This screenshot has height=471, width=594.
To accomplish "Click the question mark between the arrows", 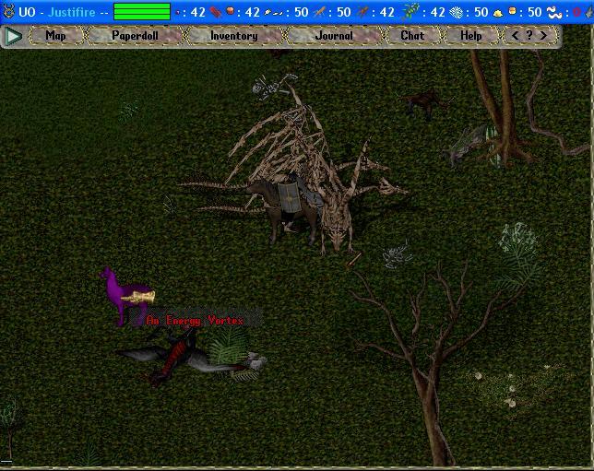I will pos(529,35).
